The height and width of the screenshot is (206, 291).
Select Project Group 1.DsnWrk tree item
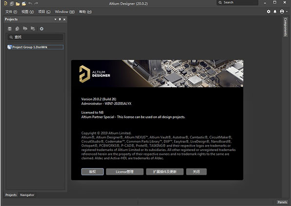pos(35,47)
